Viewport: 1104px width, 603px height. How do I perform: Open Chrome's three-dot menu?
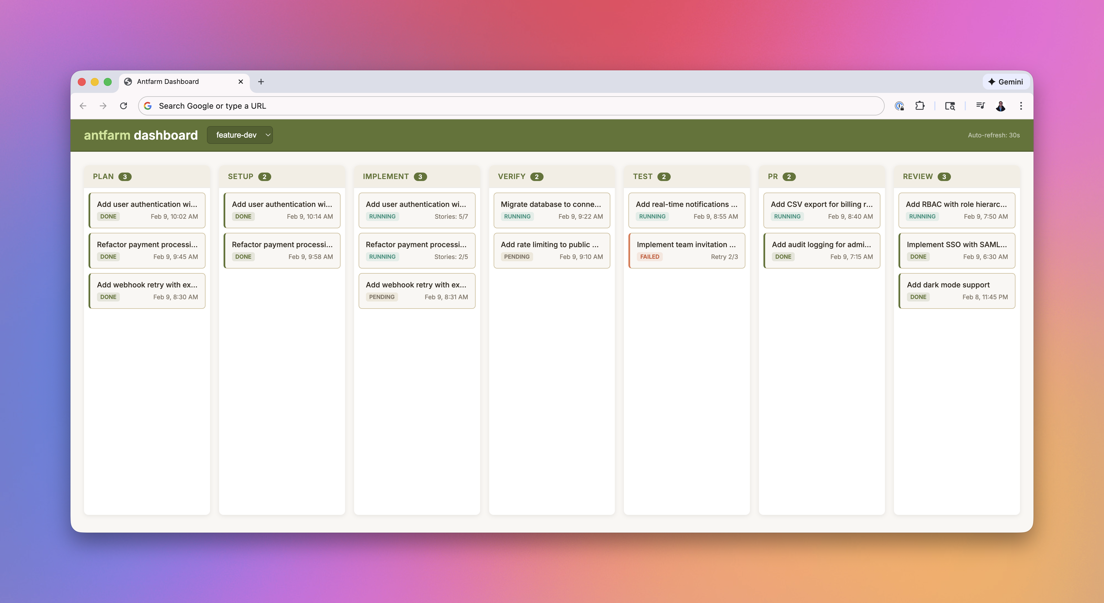coord(1021,106)
